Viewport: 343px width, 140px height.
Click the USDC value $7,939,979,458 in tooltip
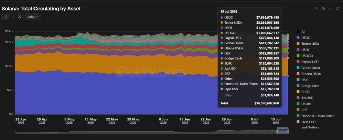pyautogui.click(x=268, y=17)
